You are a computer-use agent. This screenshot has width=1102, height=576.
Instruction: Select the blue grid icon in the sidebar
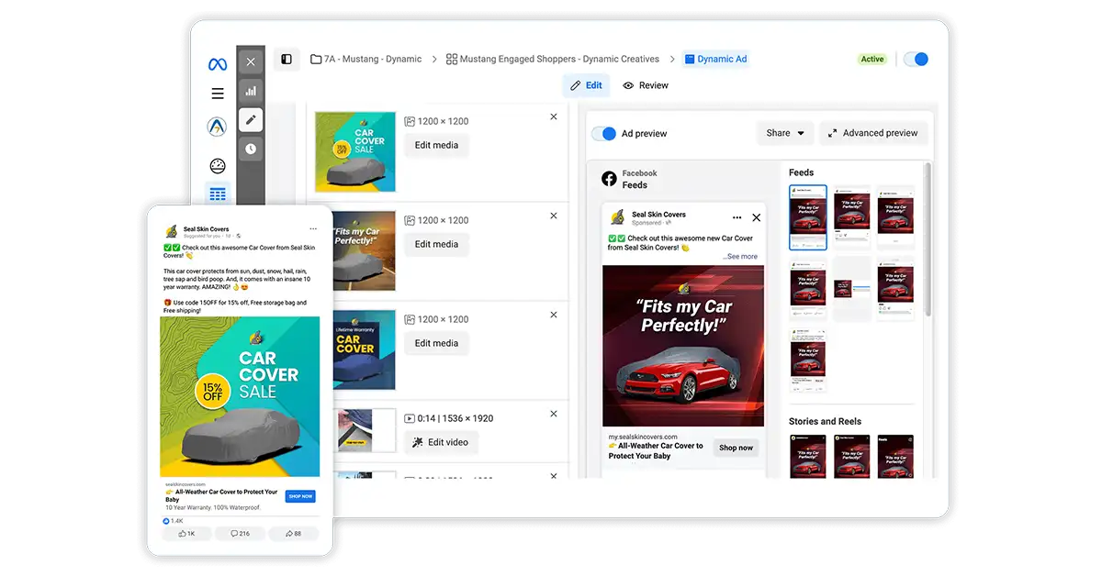pos(218,193)
